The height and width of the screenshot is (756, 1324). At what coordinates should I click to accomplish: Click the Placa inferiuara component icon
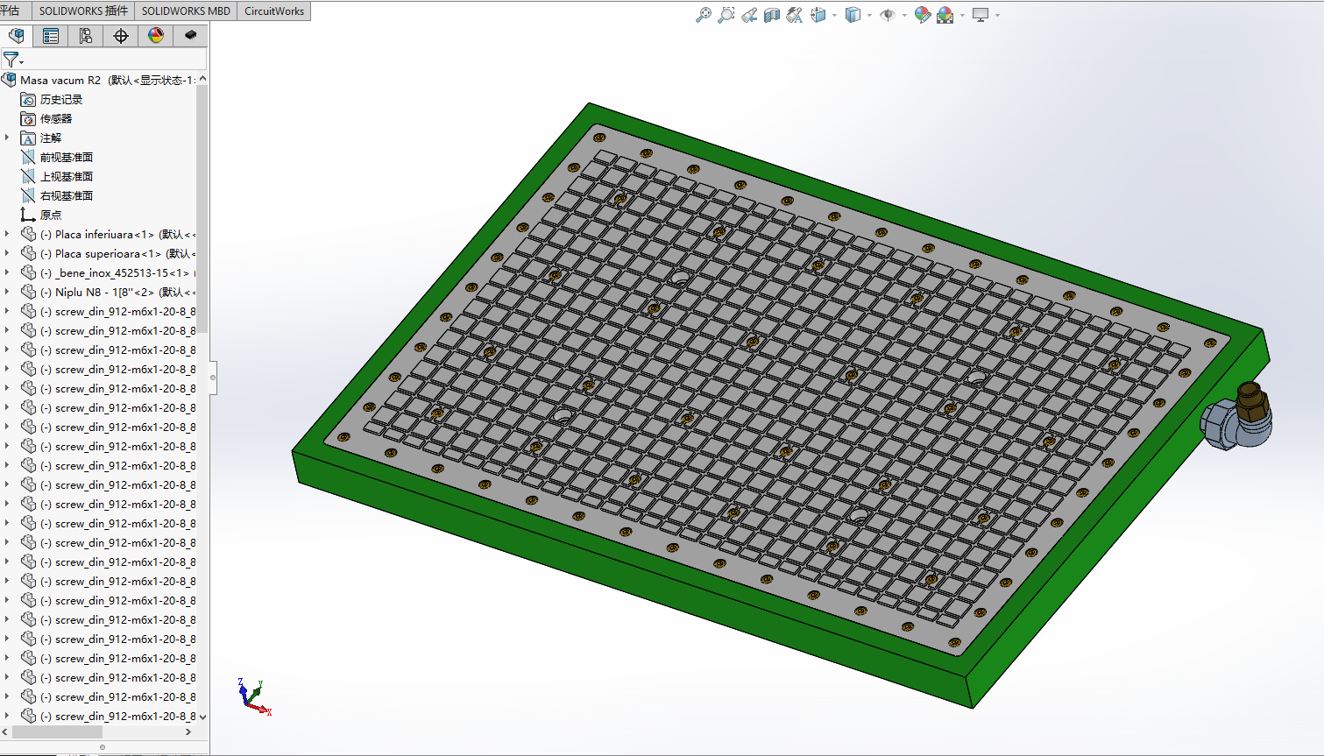[28, 234]
